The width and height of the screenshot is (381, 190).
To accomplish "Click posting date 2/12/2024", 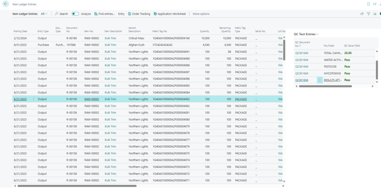I will [20, 38].
